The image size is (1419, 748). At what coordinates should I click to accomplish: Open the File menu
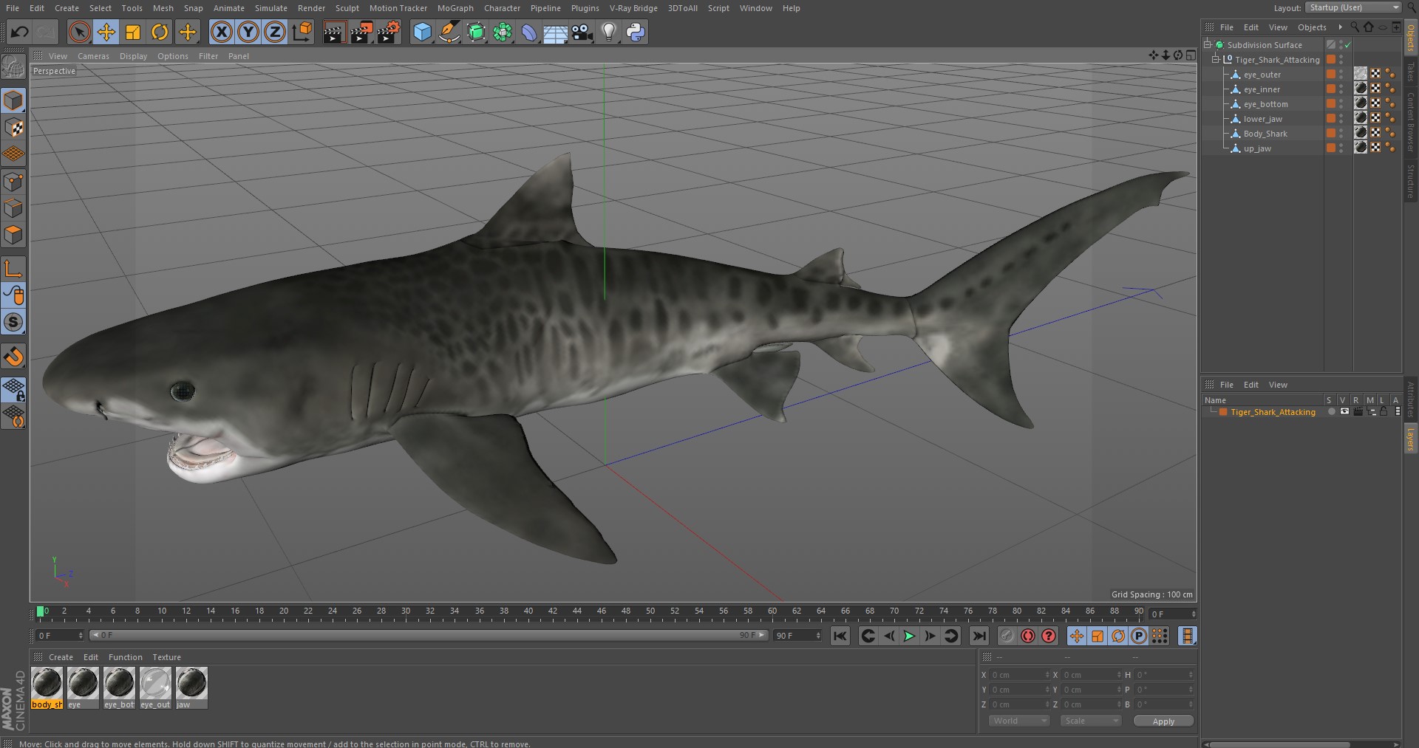tap(13, 8)
